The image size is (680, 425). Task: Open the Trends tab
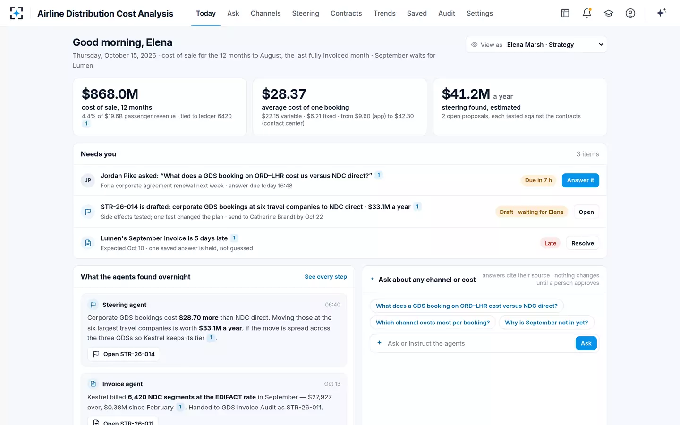coord(384,13)
